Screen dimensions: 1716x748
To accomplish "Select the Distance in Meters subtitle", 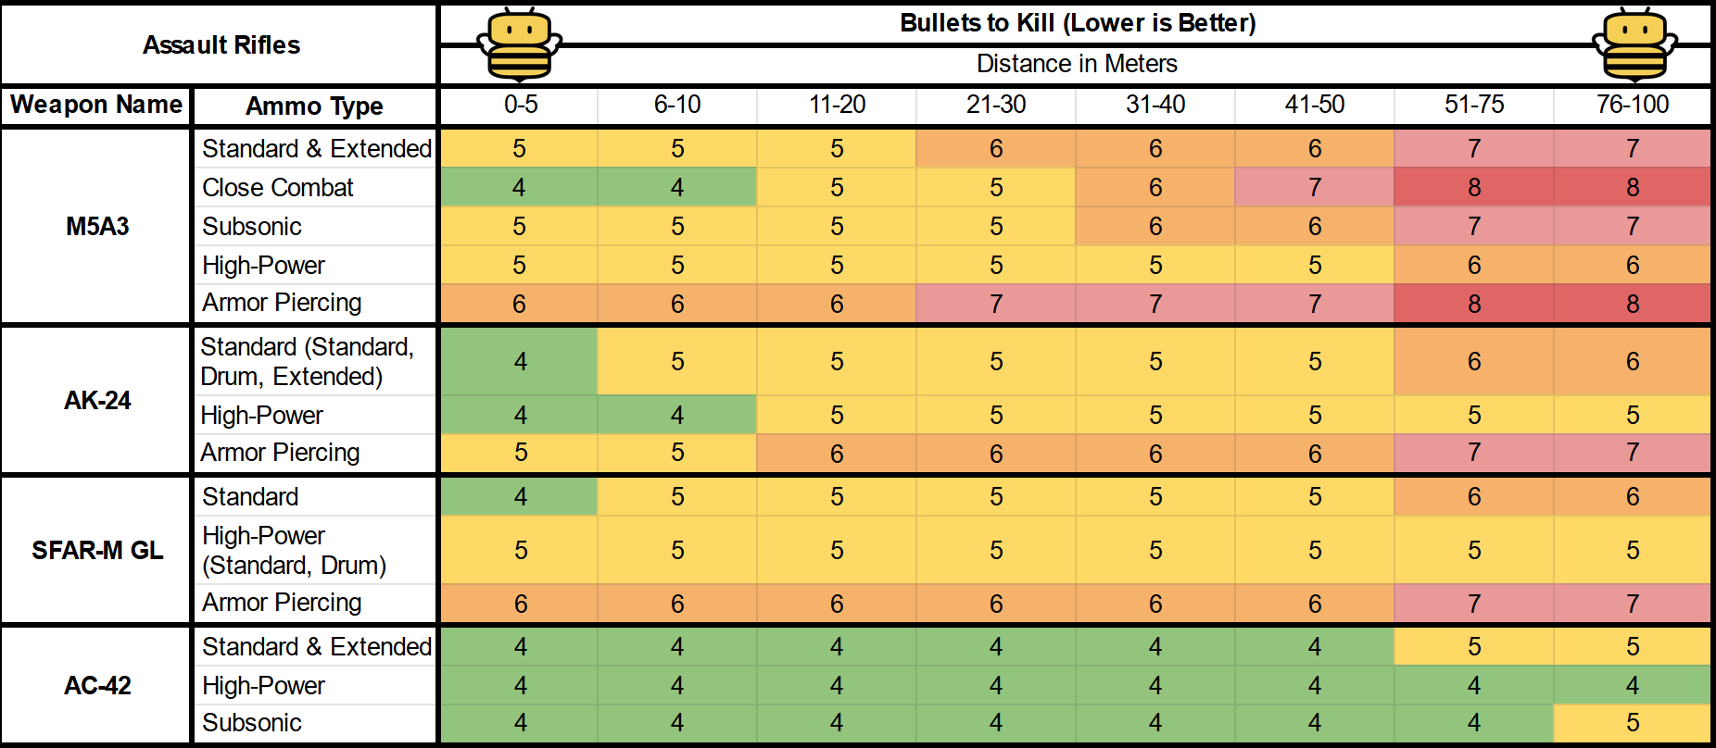I will [x=1077, y=64].
